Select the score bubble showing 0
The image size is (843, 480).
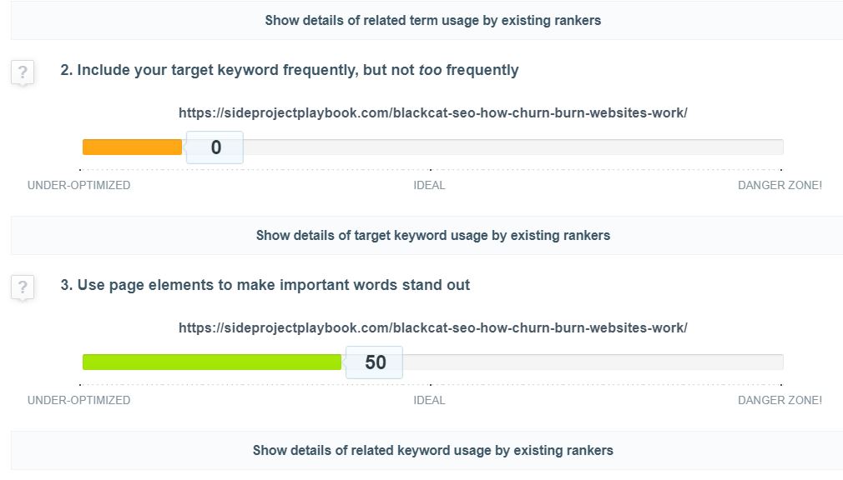215,147
